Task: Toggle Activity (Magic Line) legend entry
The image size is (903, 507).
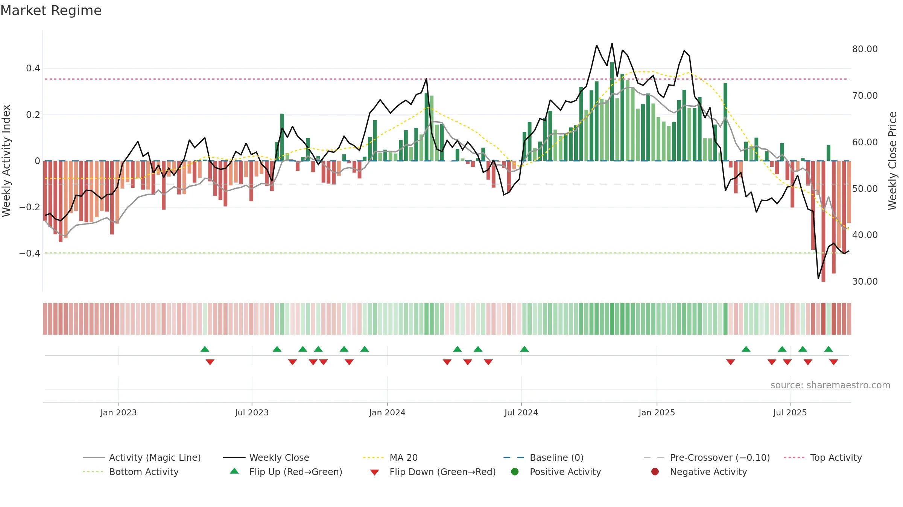Action: point(142,457)
